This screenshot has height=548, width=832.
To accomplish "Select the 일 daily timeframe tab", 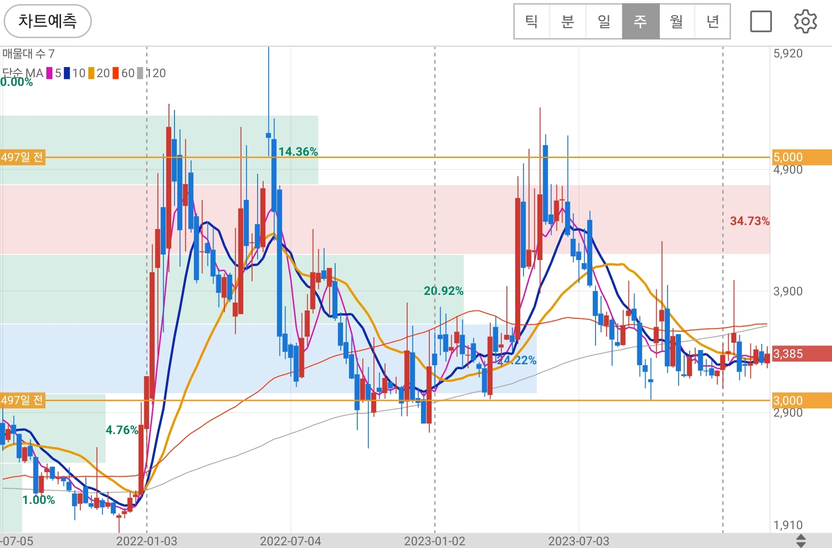I will coord(604,22).
